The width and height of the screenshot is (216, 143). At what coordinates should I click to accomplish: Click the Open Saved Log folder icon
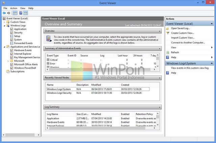(167, 29)
